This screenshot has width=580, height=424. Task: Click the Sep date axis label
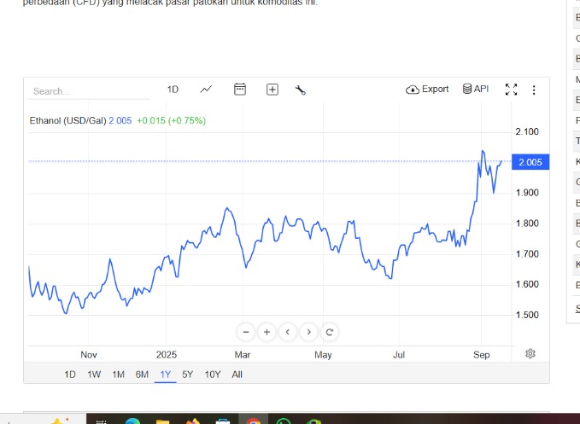(481, 355)
